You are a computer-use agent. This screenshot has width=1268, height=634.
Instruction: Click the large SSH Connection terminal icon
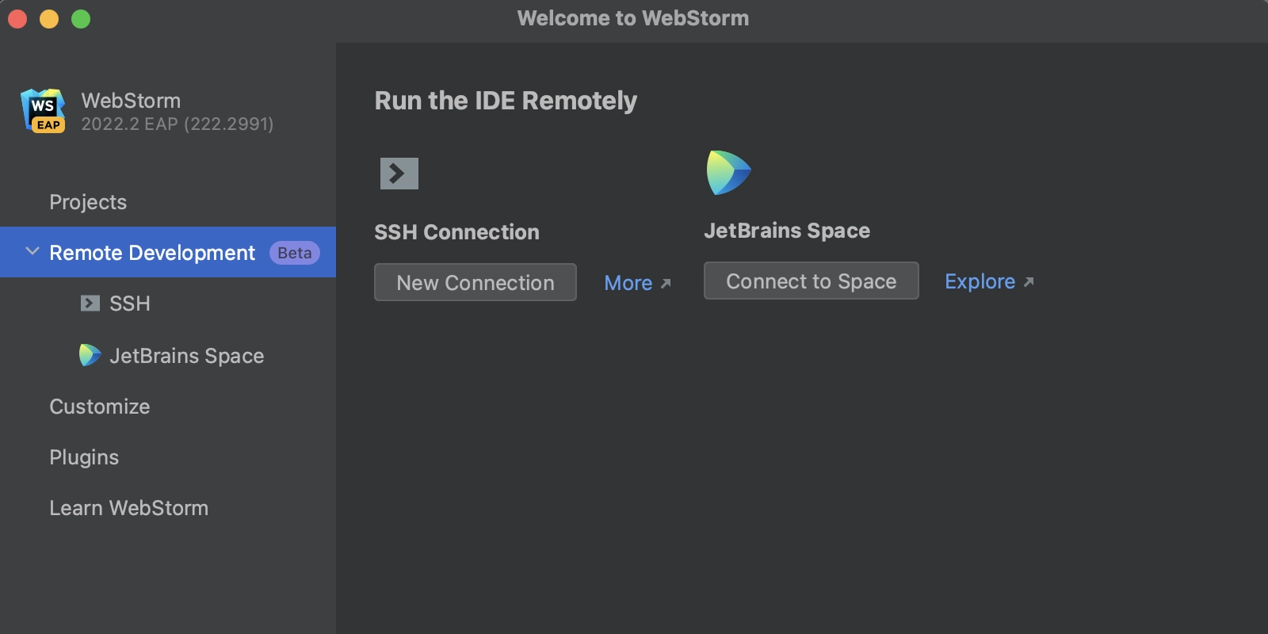pos(399,174)
